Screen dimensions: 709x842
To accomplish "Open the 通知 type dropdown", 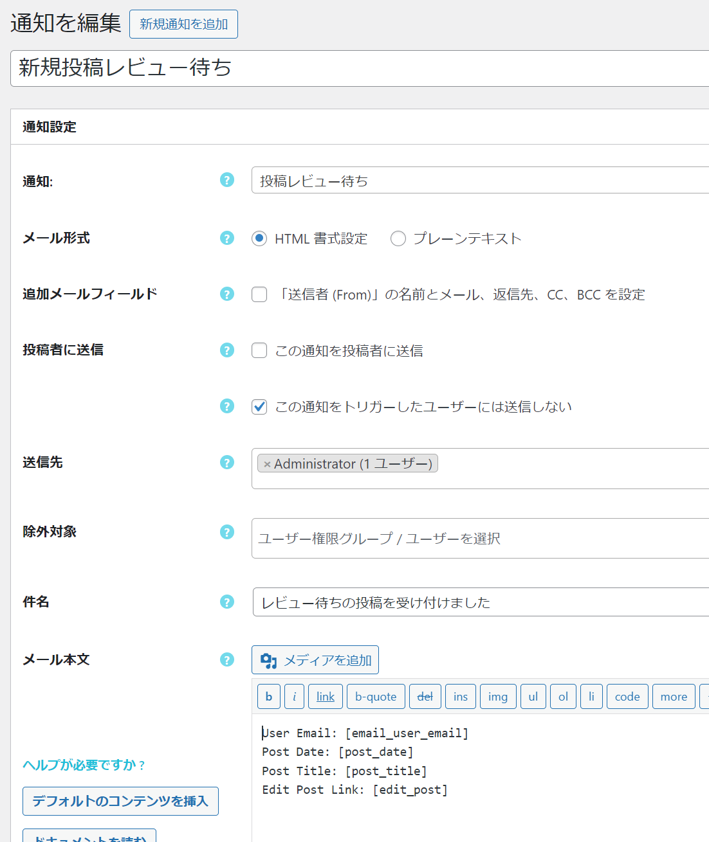I will coord(479,181).
